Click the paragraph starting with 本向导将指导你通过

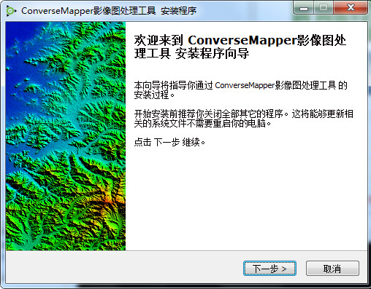(240, 90)
